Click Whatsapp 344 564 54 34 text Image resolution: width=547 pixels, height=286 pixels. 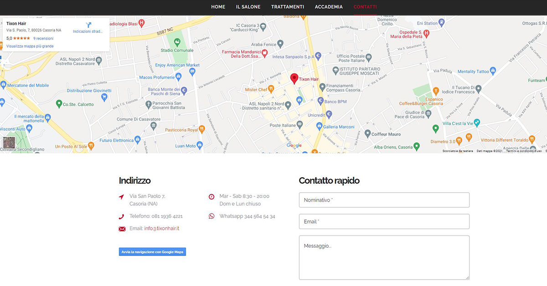tap(247, 216)
